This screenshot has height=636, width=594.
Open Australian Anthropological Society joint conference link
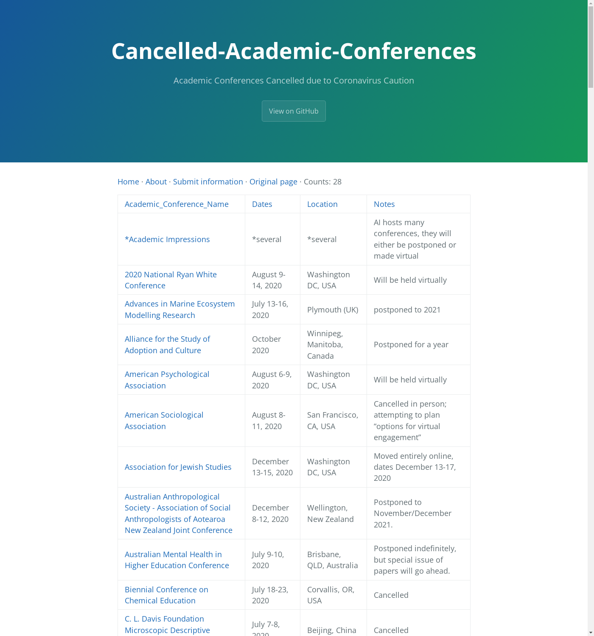click(178, 513)
